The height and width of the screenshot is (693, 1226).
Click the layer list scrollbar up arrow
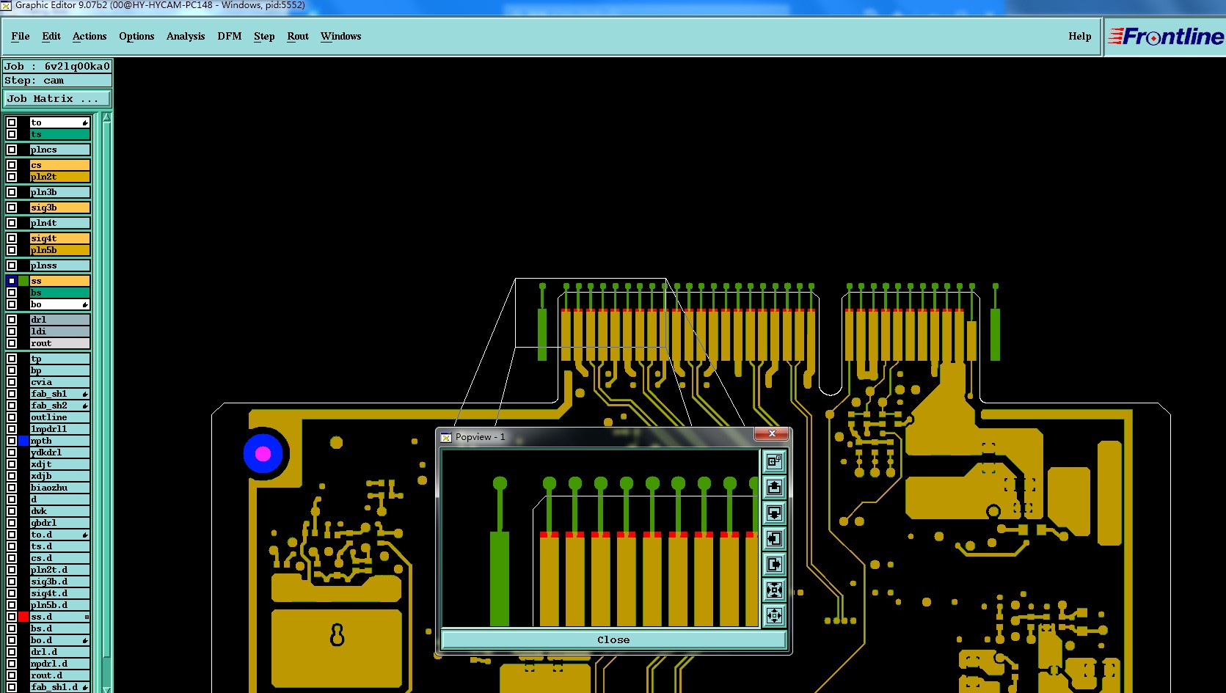click(107, 117)
